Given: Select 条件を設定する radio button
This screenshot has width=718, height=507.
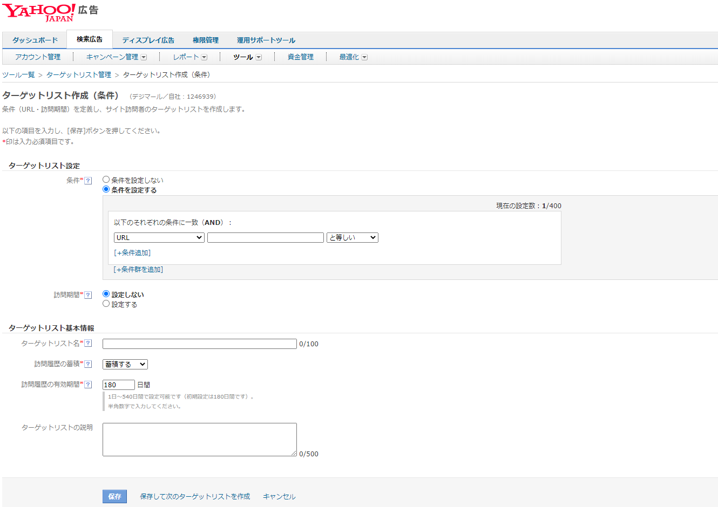Looking at the screenshot, I should tap(106, 189).
